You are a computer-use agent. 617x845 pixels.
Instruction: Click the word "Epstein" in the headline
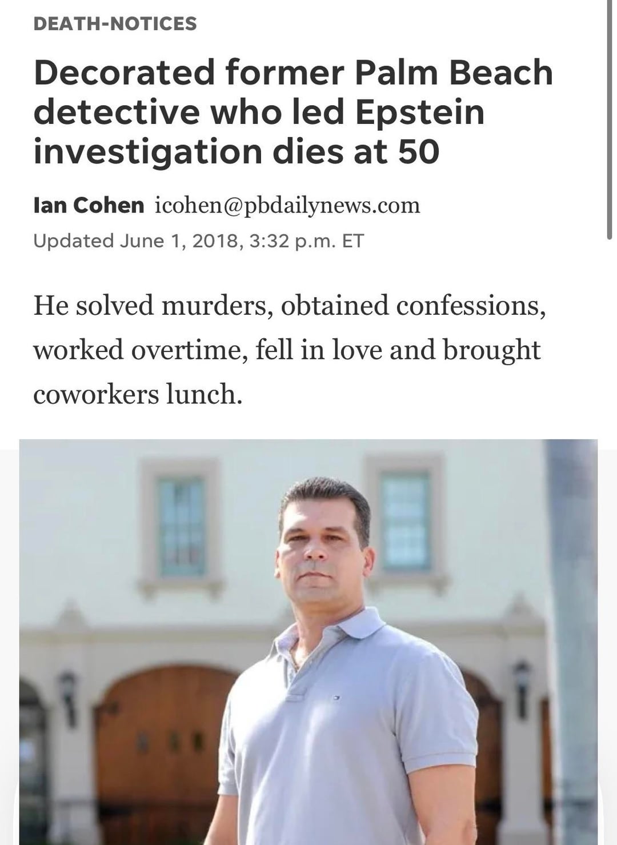pos(419,112)
